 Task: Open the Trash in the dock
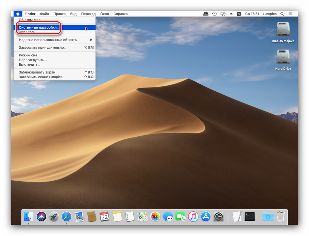280,216
